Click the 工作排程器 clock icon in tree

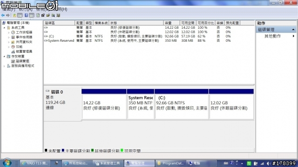pyautogui.click(x=13, y=32)
